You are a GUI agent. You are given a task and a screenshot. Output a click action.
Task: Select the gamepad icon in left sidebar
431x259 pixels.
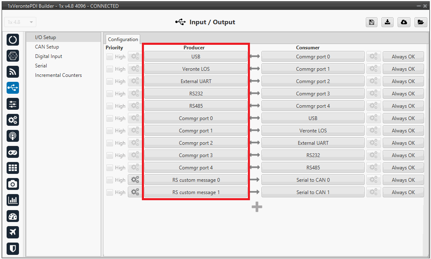pos(13,152)
